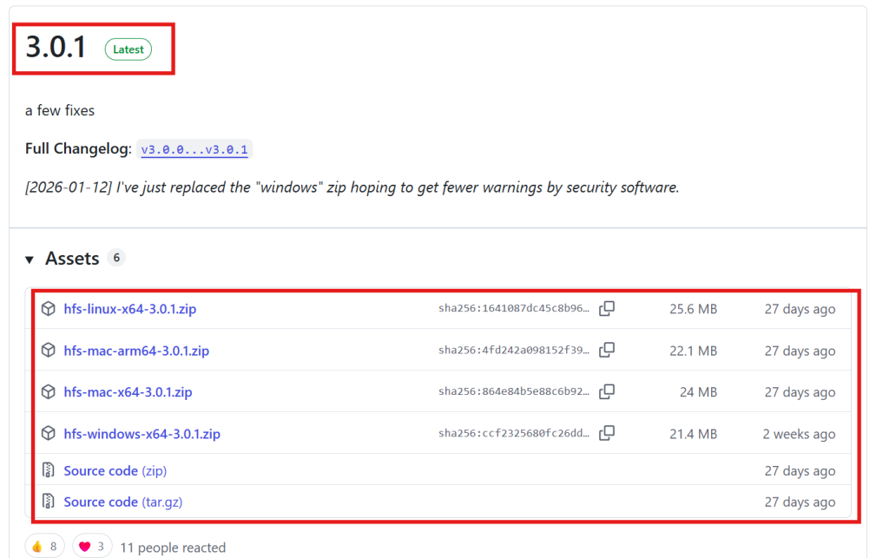
Task: Open the 3.0.1 release title
Action: pos(56,48)
